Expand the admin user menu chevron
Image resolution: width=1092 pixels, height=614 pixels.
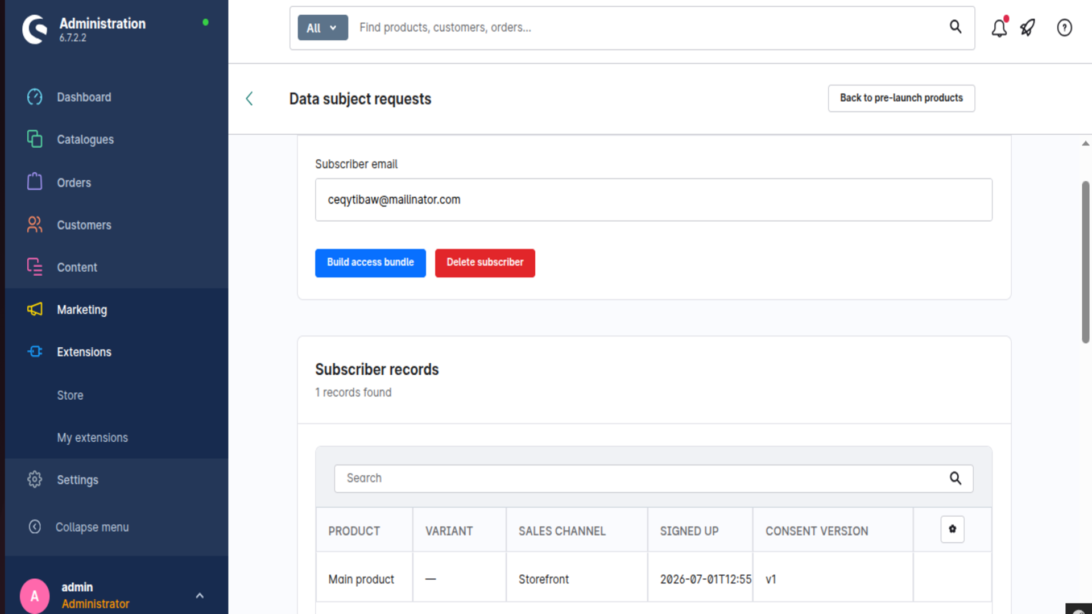pos(200,596)
